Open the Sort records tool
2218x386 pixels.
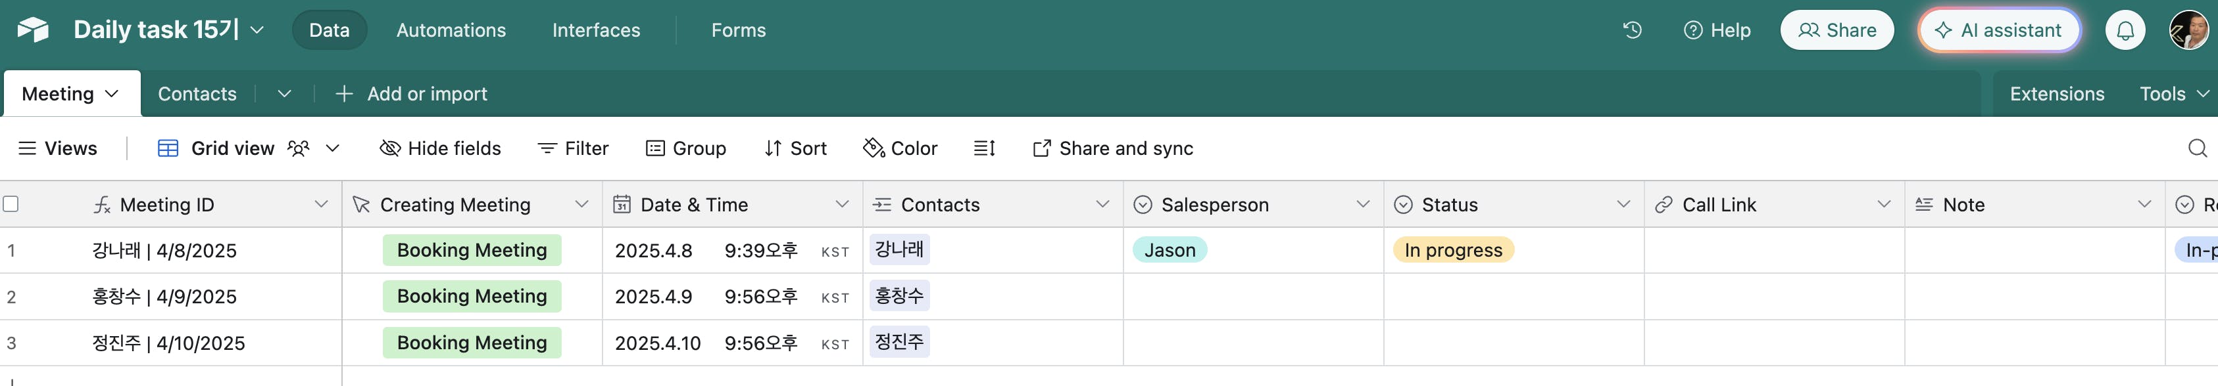click(x=796, y=148)
